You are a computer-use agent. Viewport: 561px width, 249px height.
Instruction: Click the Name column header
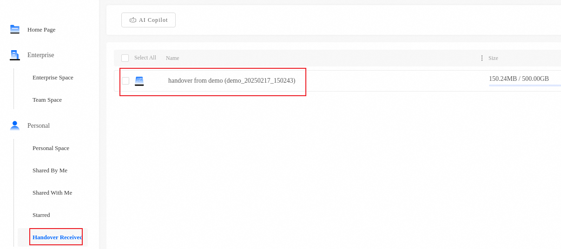[x=172, y=58]
